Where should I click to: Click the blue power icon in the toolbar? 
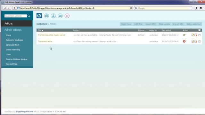point(39,16)
